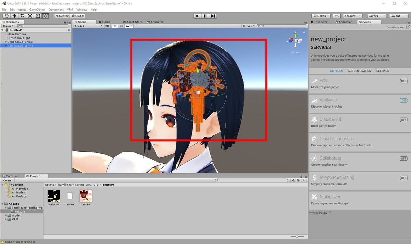Click the Step frame button
Screen dimensions: 411x244
[213, 16]
